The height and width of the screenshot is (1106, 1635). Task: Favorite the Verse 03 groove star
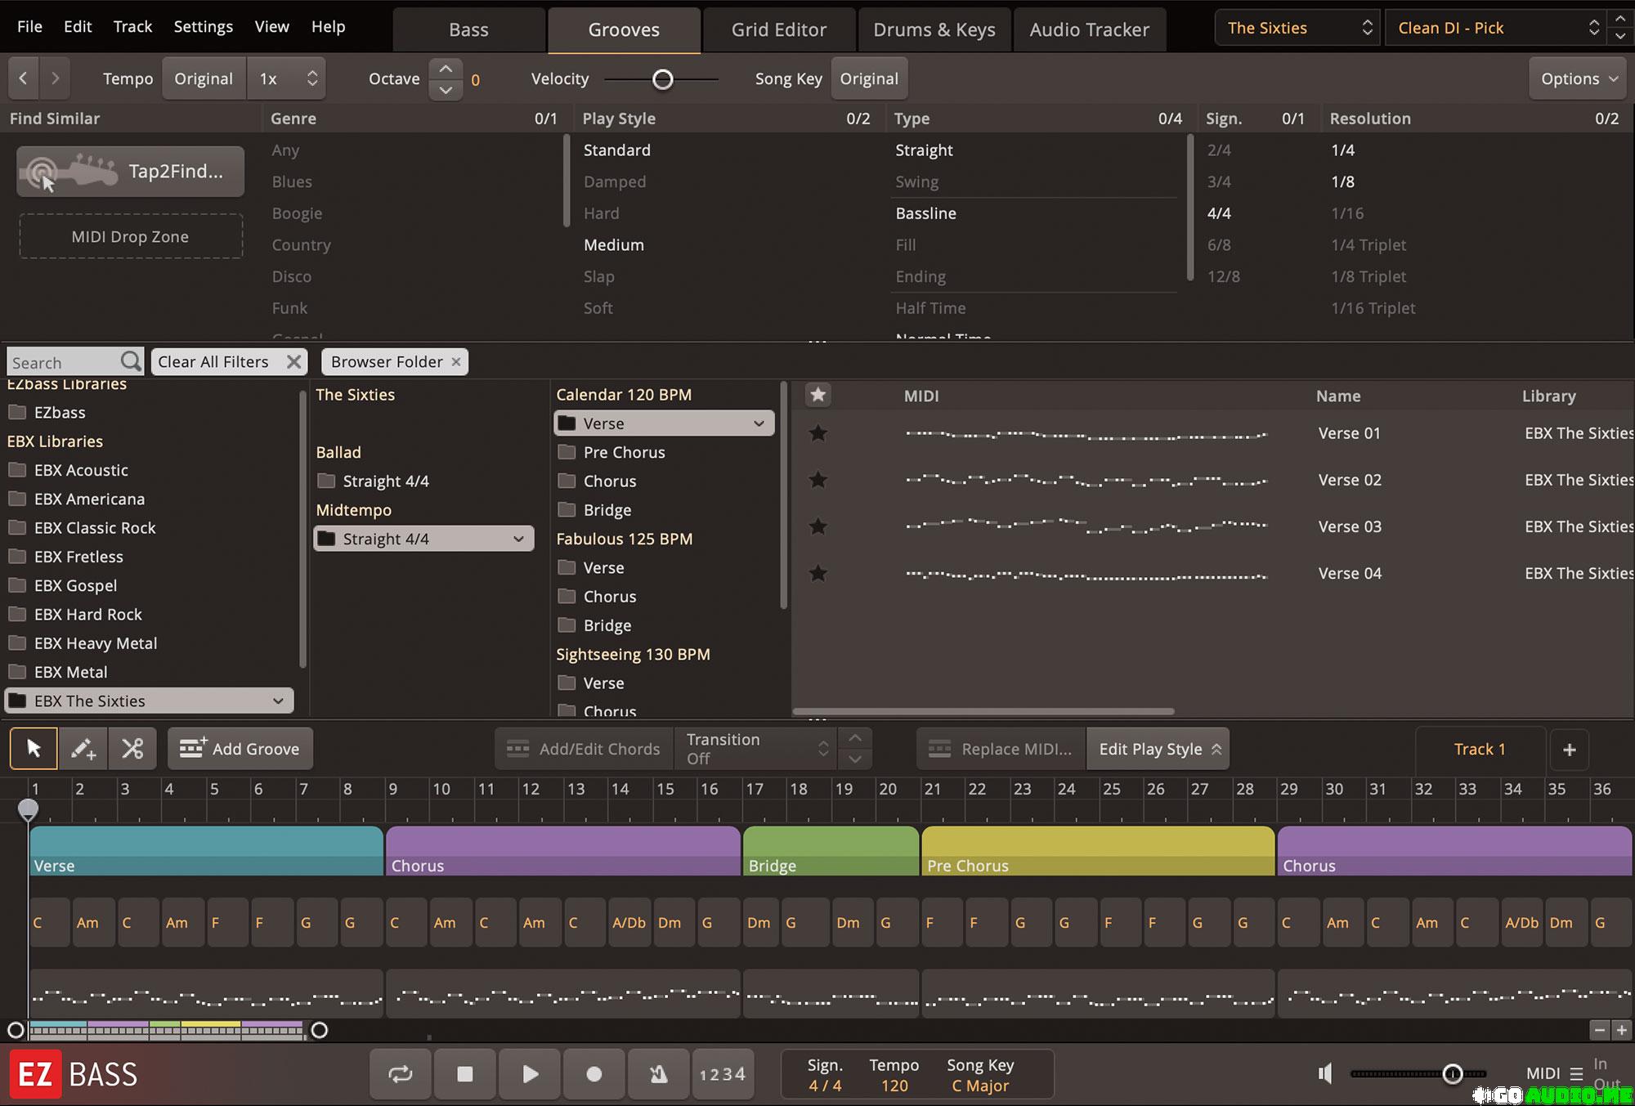pyautogui.click(x=817, y=526)
